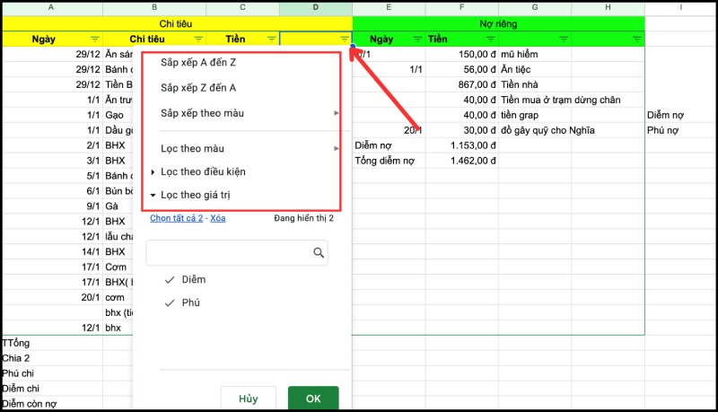Viewport: 718px width, 412px height.
Task: Open filter icon in Chi tiêu column header
Action: pyautogui.click(x=197, y=39)
